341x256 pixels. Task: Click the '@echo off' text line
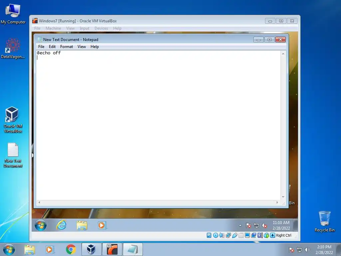49,53
